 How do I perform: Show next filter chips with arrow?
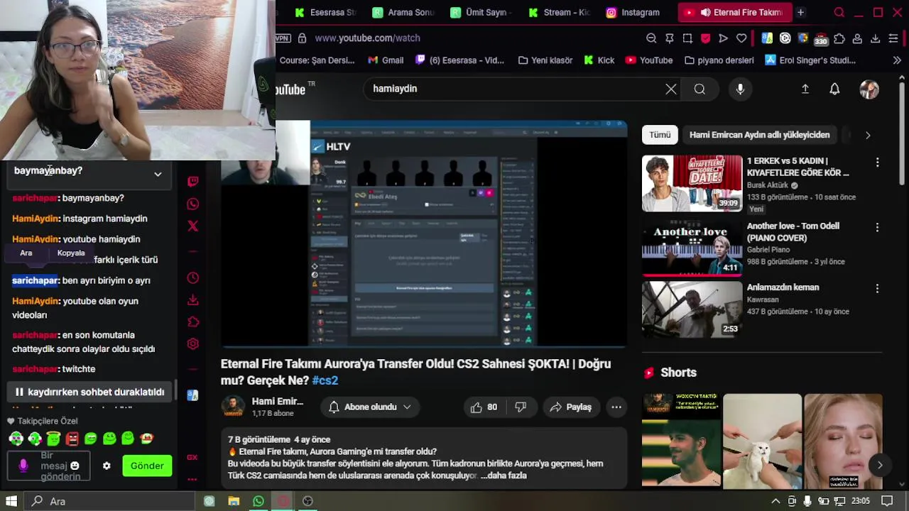867,135
